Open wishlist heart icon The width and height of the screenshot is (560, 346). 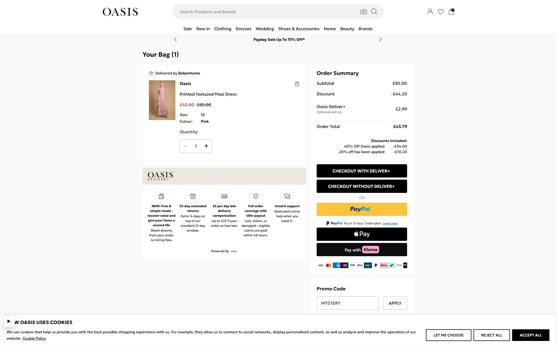coord(440,12)
